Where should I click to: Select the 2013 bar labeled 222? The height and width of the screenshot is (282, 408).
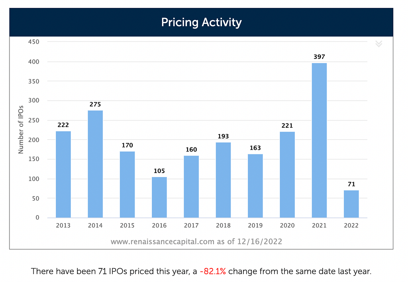(x=63, y=174)
